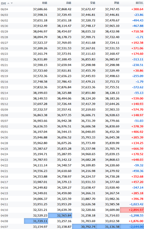This screenshot has width=144, height=229.
Task: Click the highlighted 30,792.74 low value
Action: point(84,227)
